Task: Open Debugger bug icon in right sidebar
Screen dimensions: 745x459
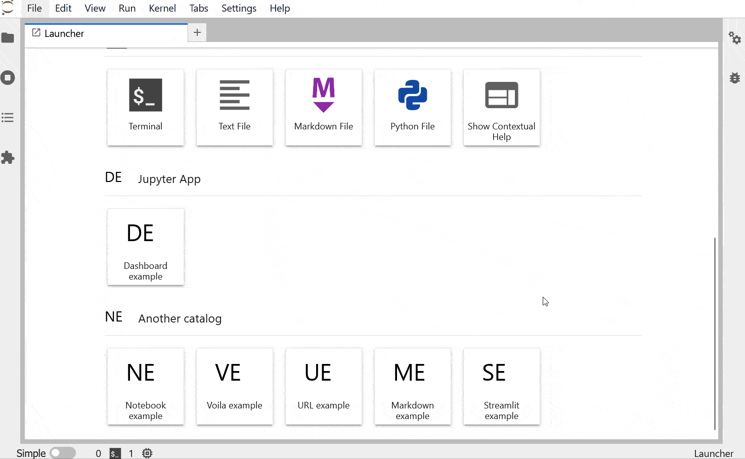Action: click(734, 78)
